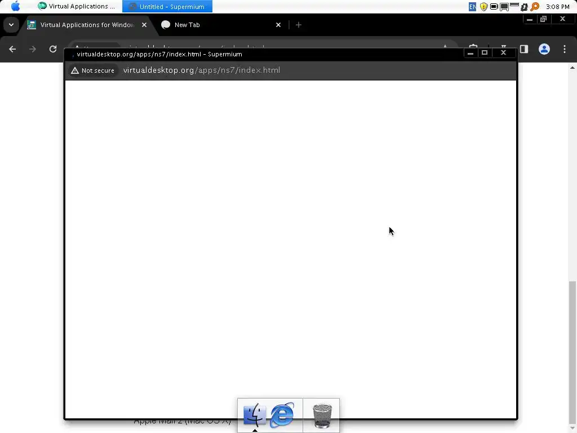577x433 pixels.
Task: Expand the tab search chevron
Action: click(x=11, y=25)
